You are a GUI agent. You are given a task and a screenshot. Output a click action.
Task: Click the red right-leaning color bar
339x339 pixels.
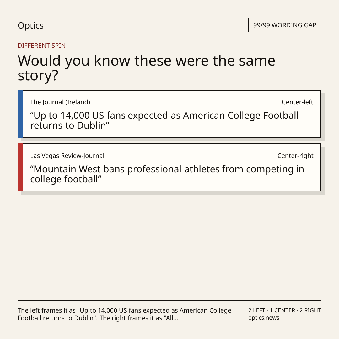[x=20, y=167]
